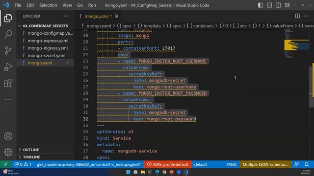Open AWS profile:default selector
The image size is (314, 176).
click(168, 164)
